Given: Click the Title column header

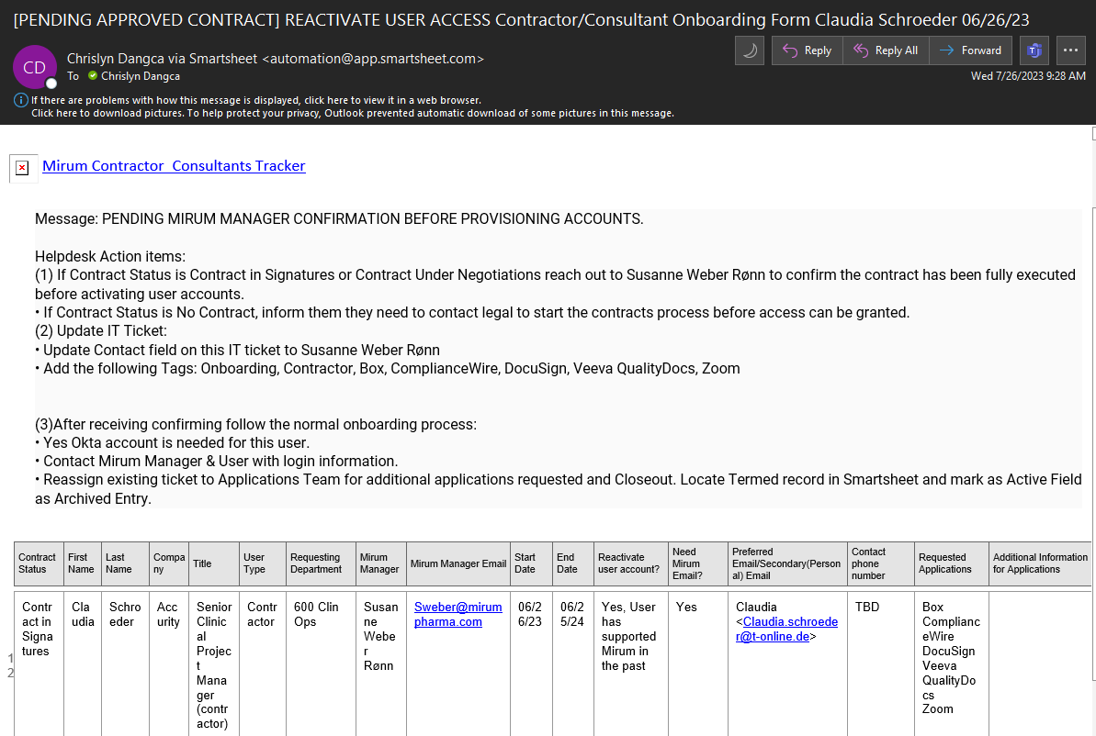Looking at the screenshot, I should coord(213,563).
